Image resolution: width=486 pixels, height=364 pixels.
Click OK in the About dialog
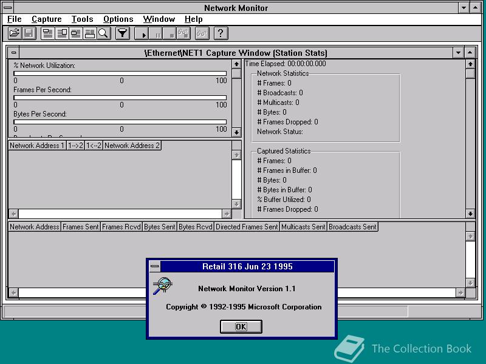pos(241,327)
